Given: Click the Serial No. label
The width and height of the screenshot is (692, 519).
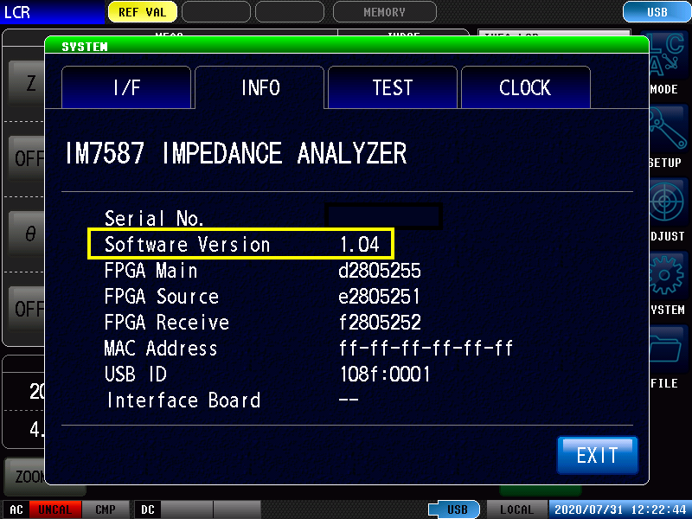Looking at the screenshot, I should tap(154, 218).
